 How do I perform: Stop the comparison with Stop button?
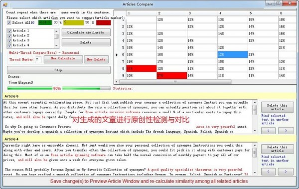(x=59, y=70)
